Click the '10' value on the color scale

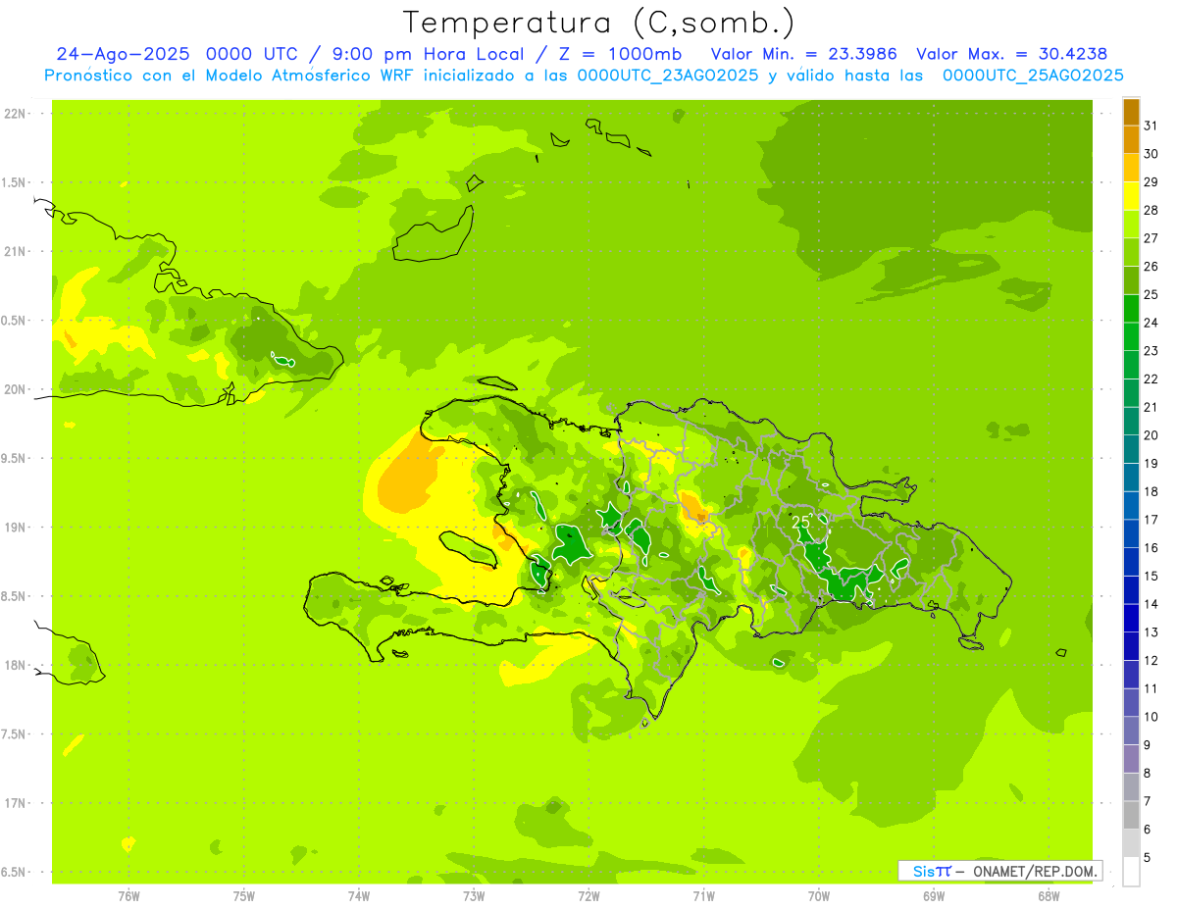click(1151, 717)
